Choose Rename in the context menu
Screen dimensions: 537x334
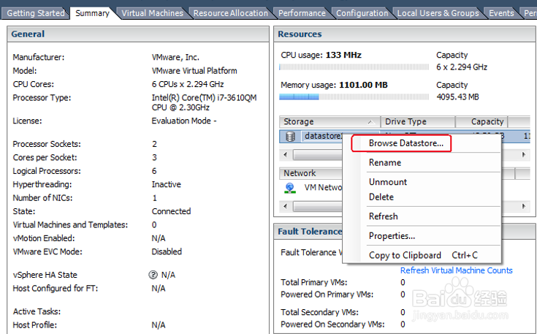click(x=385, y=163)
